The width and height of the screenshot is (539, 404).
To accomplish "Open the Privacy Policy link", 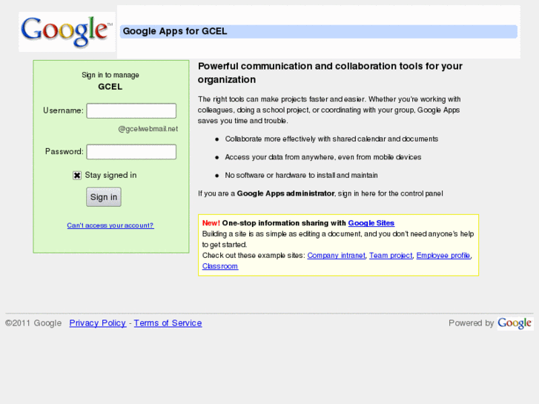I will click(98, 323).
